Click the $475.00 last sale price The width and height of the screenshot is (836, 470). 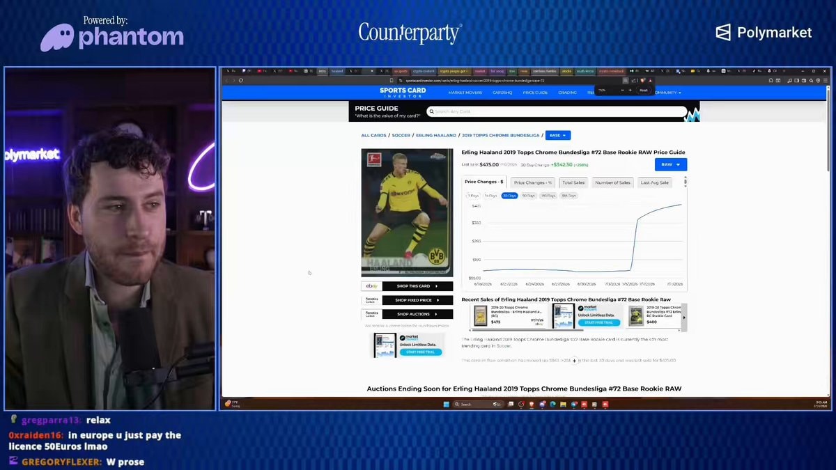[489, 165]
